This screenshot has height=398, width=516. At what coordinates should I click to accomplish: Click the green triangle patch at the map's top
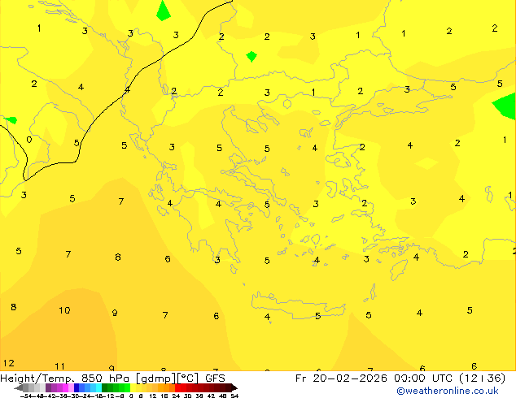point(164,11)
